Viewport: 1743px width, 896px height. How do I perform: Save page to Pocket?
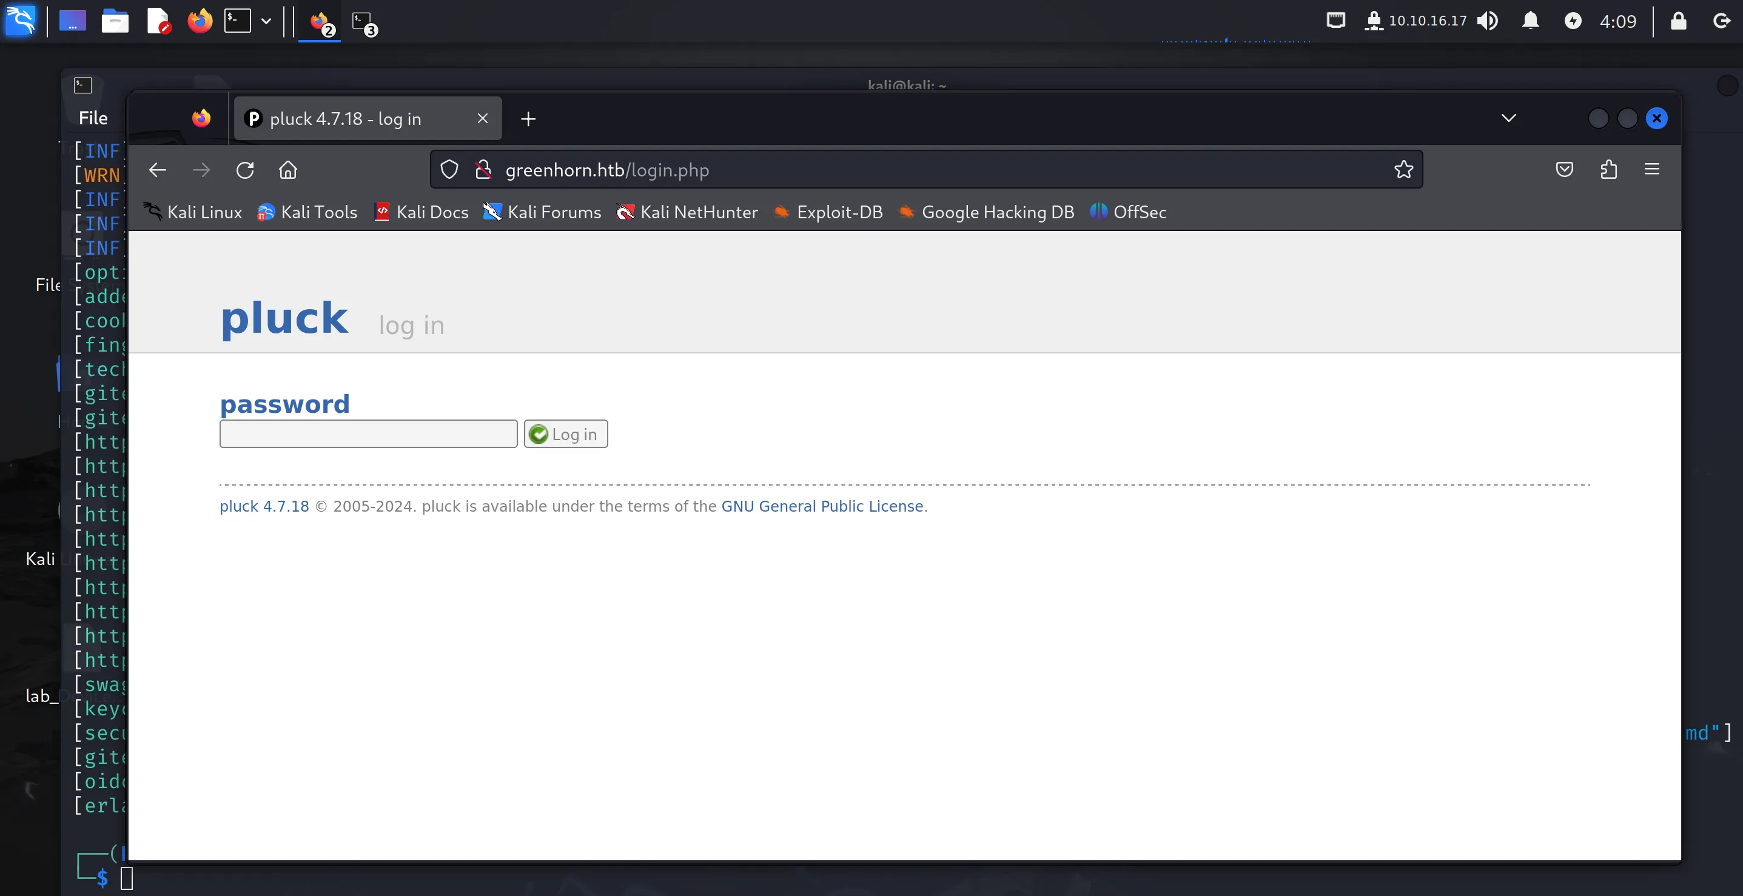[x=1564, y=169]
